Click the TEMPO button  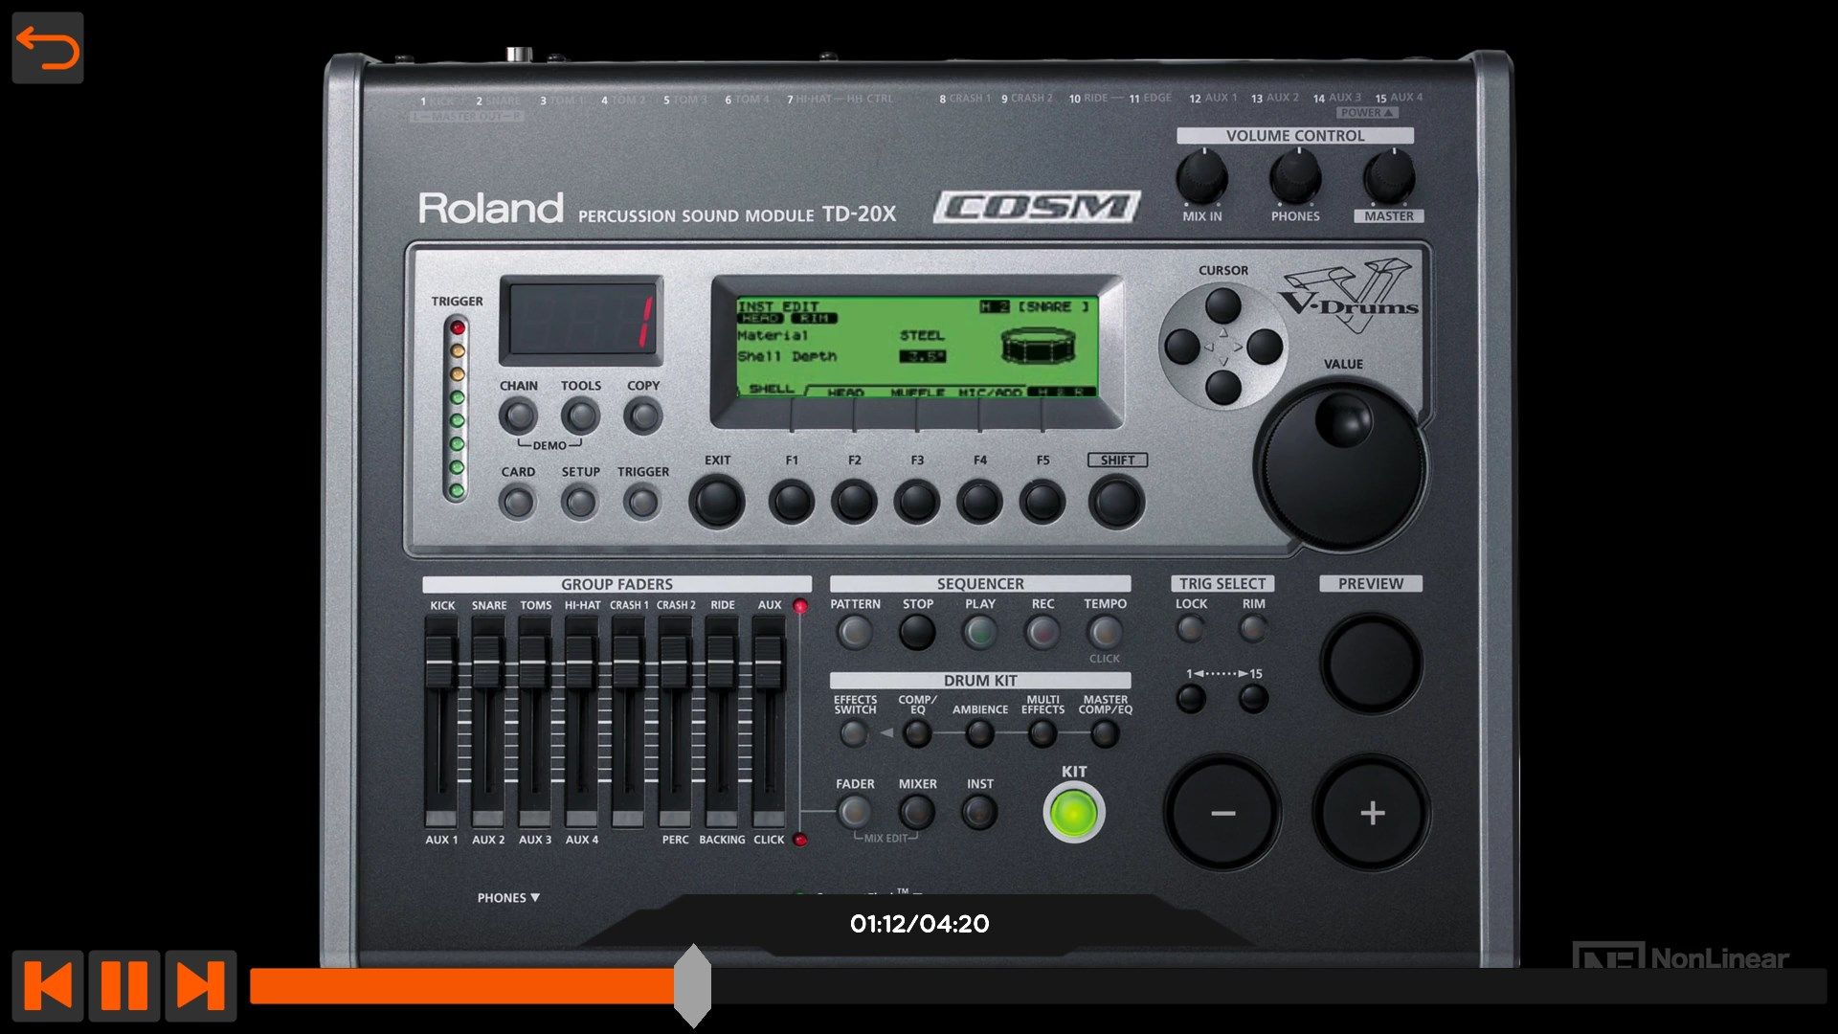[1105, 633]
